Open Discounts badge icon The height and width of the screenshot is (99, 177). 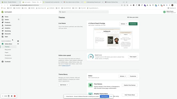click(x=2, y=34)
